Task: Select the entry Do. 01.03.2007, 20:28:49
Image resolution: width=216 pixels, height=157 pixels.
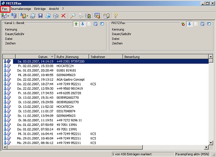Action: pos(106,70)
